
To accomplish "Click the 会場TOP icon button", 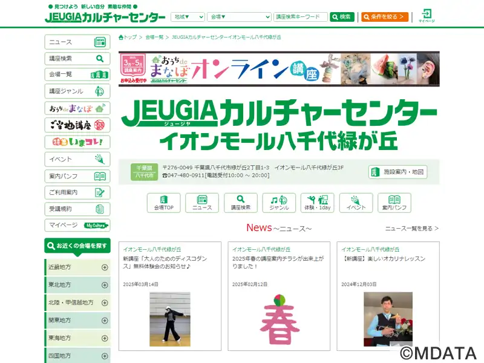I will 163,203.
